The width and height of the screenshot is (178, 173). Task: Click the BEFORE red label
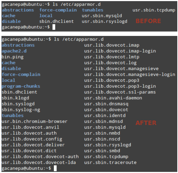148,21
